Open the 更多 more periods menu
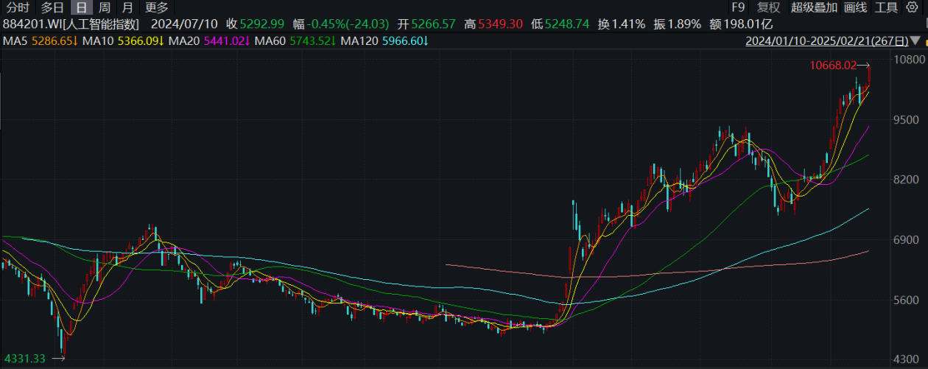928x369 pixels. coord(157,8)
